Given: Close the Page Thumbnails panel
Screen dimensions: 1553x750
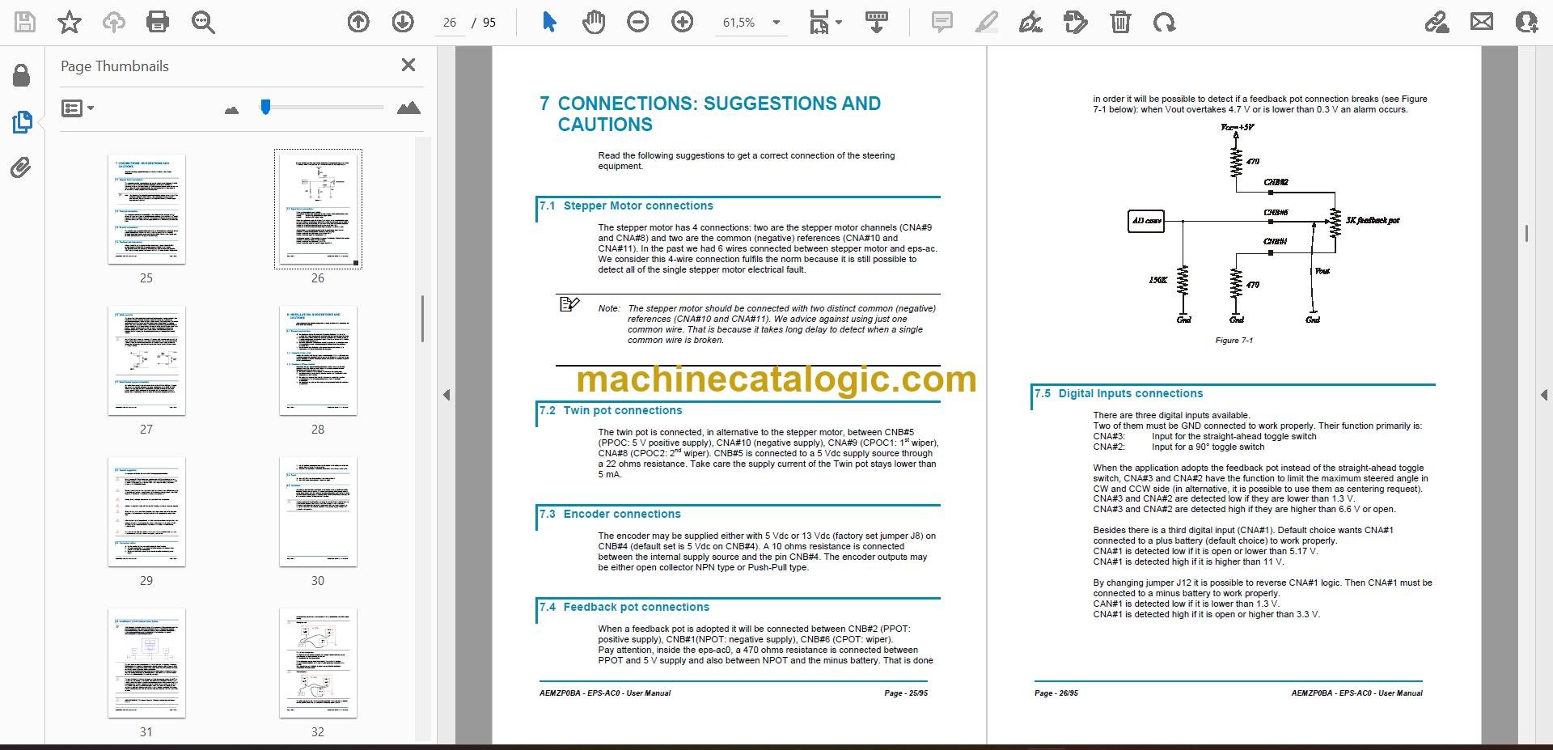Looking at the screenshot, I should 408,65.
